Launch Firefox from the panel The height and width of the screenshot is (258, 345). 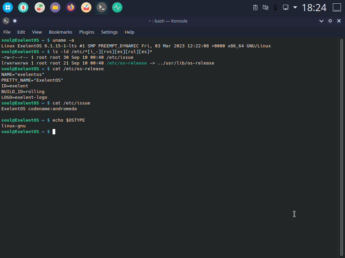tap(71, 7)
